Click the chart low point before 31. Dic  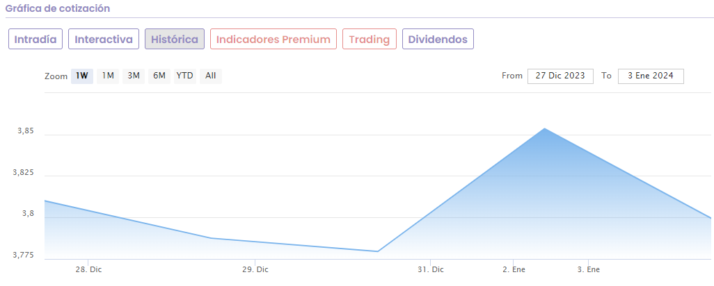[x=377, y=251]
